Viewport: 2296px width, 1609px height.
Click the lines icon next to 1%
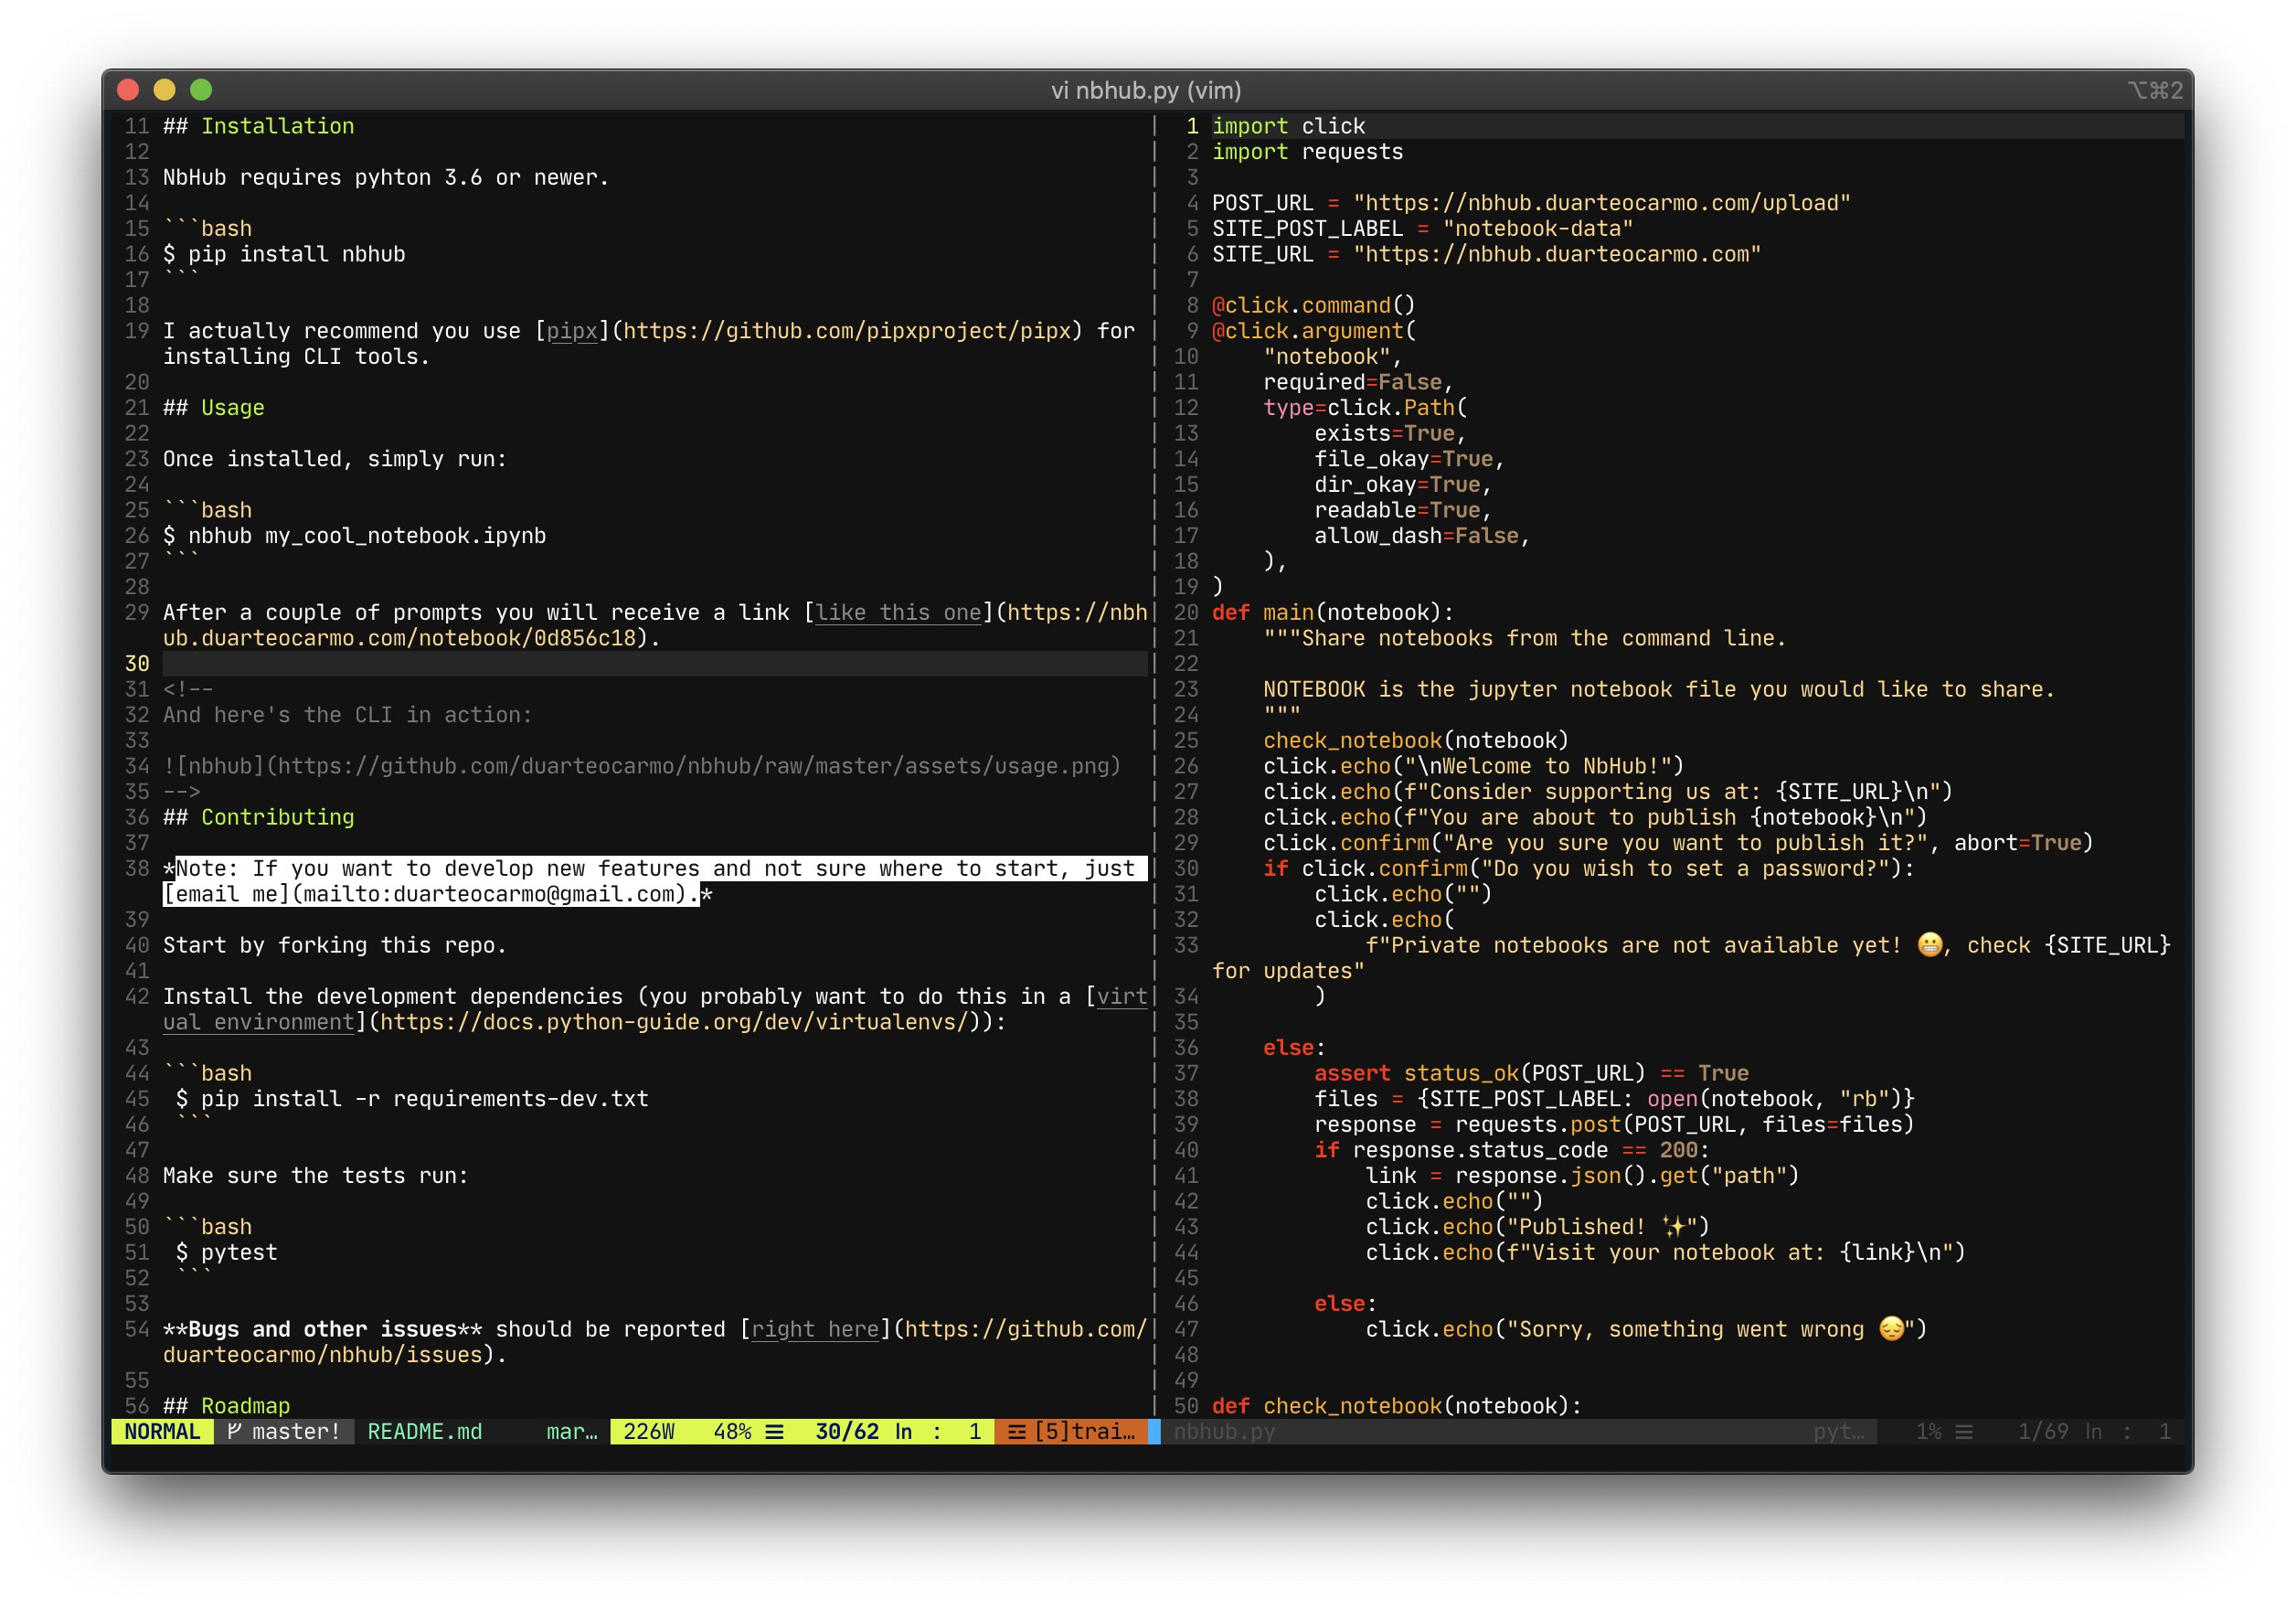tap(1963, 1431)
